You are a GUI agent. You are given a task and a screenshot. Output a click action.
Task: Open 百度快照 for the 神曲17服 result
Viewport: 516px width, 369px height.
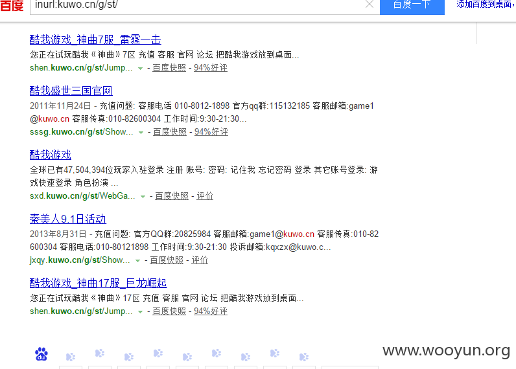click(169, 311)
